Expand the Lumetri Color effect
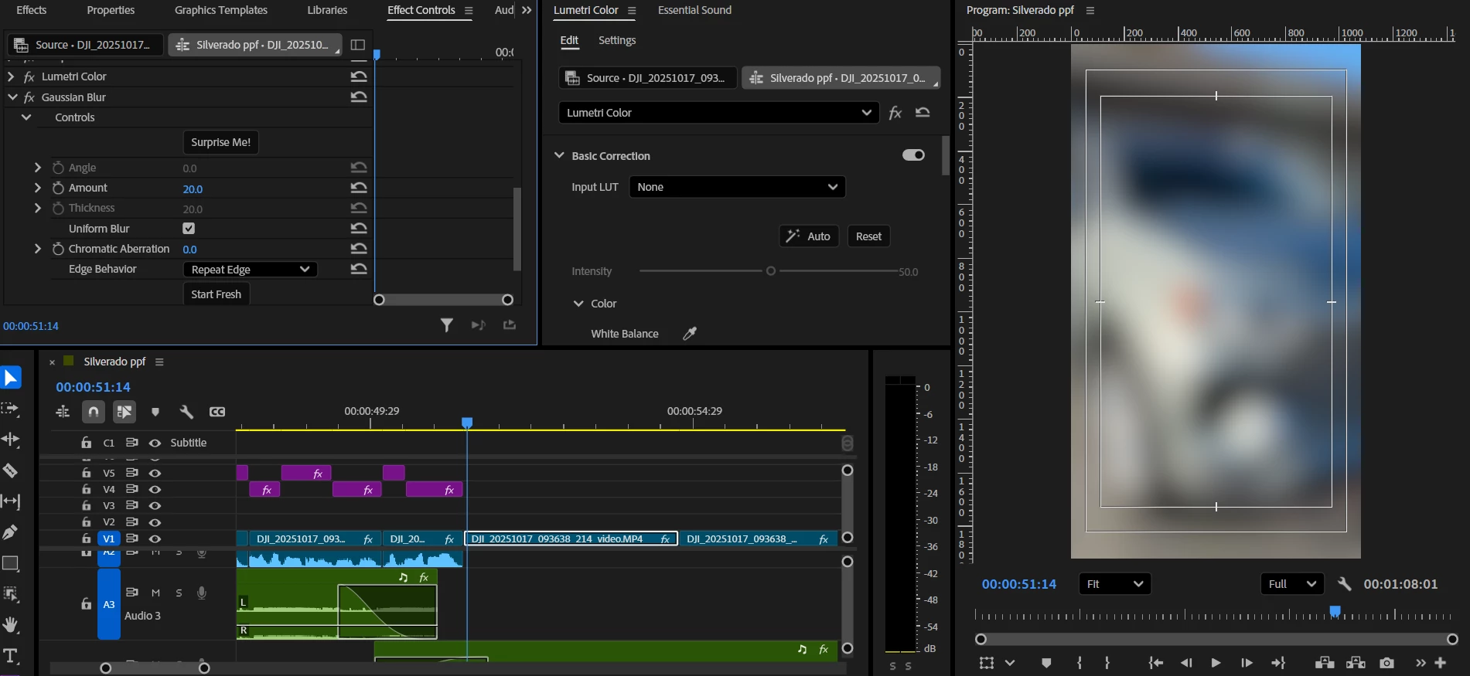1470x676 pixels. pyautogui.click(x=11, y=76)
